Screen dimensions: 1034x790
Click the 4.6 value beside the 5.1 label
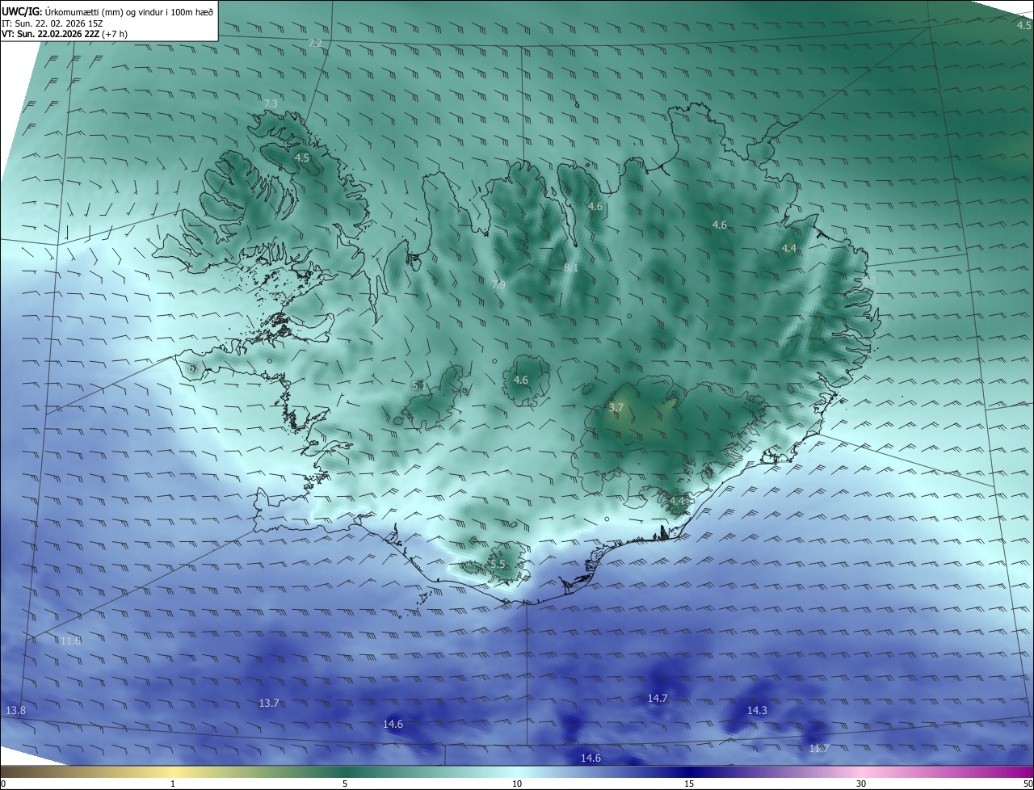[521, 380]
